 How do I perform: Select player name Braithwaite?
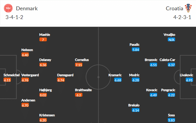tap(83, 90)
